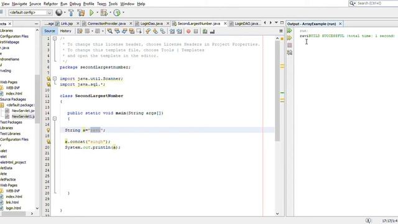The height and width of the screenshot is (224, 398).
Task: Open the notifications icon in the status bar
Action: pyautogui.click(x=368, y=220)
